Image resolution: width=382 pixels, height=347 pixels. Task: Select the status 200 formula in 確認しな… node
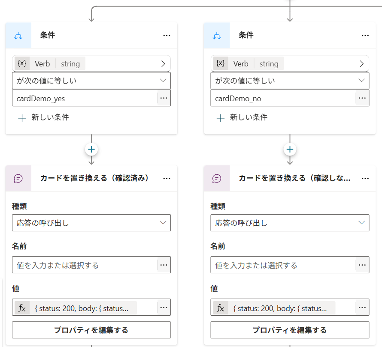pos(274,308)
